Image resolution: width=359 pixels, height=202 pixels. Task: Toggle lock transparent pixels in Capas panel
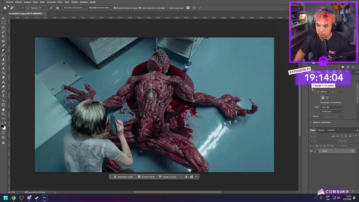(317, 146)
